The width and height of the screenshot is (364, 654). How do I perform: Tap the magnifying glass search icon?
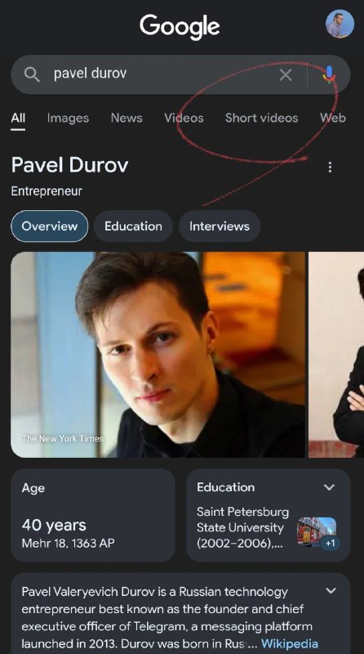[32, 74]
